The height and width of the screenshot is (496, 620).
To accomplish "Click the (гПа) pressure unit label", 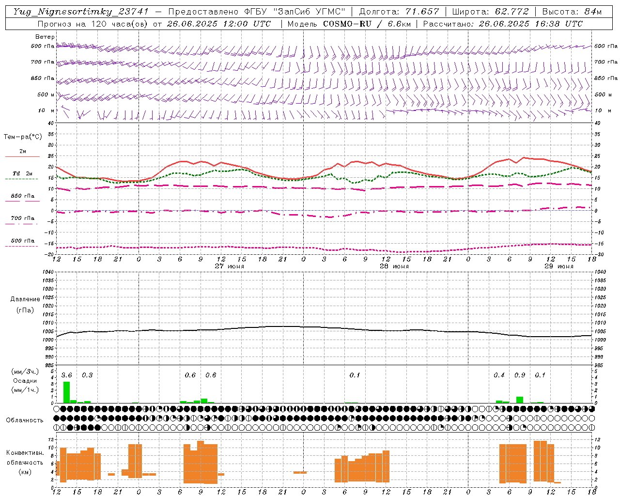I will coord(25,310).
